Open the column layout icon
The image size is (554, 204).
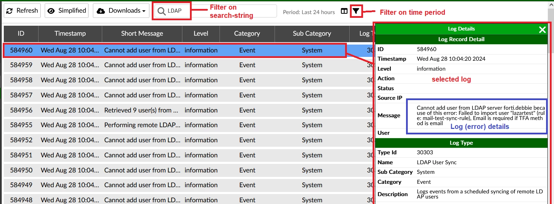[344, 11]
